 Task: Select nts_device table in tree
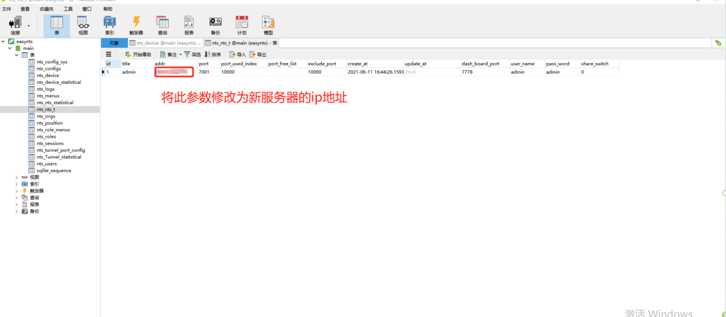tap(48, 75)
